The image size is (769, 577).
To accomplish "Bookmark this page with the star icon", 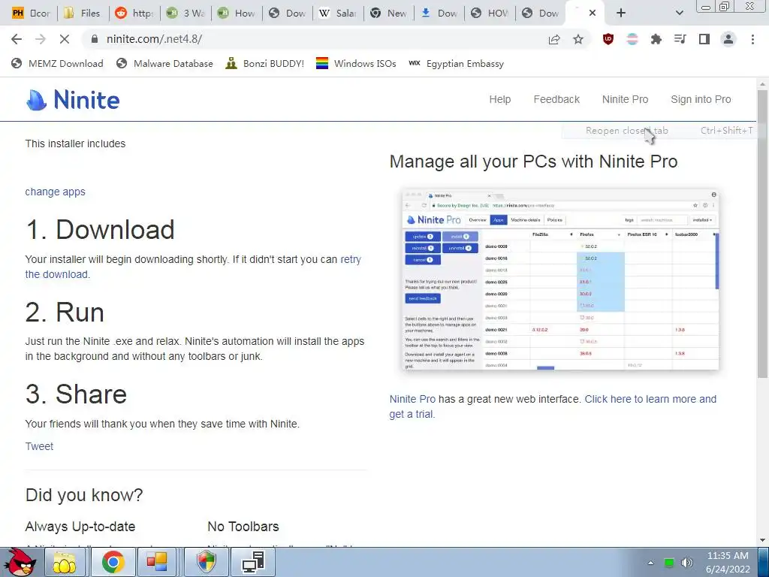I will tap(578, 39).
